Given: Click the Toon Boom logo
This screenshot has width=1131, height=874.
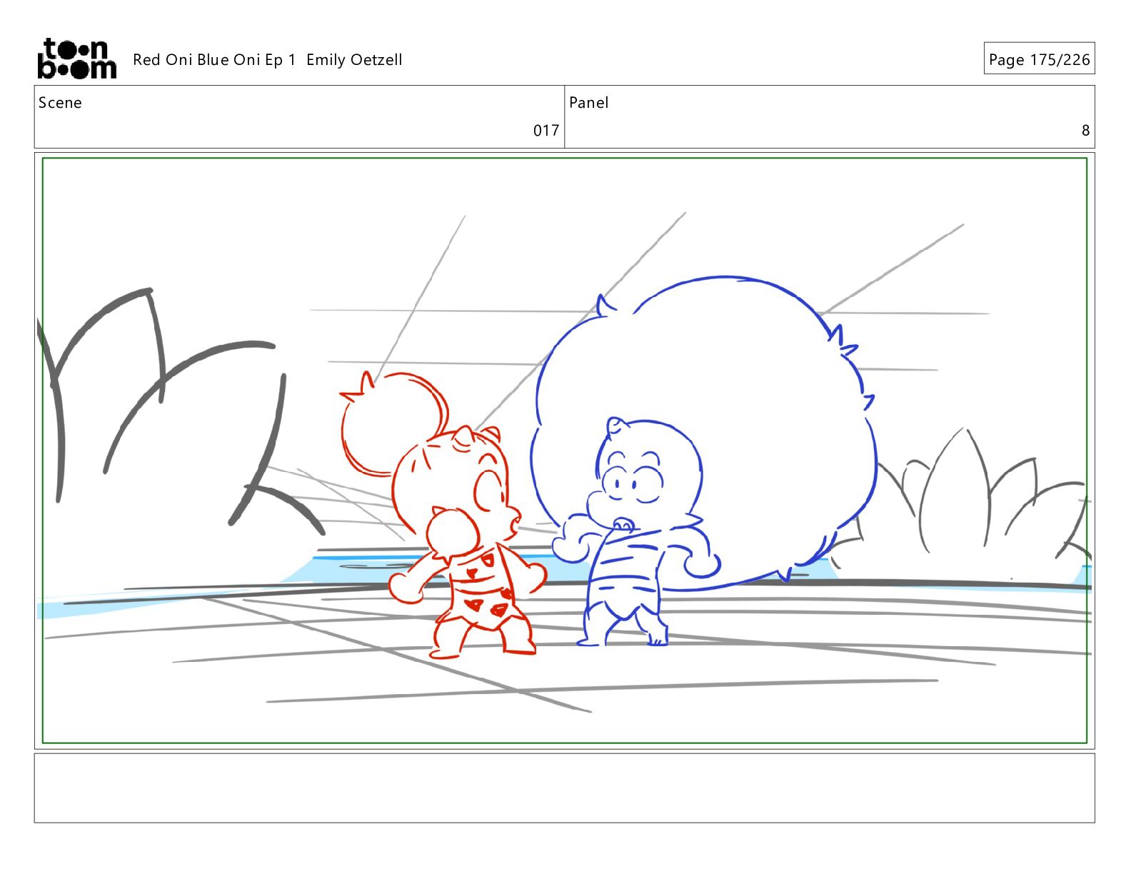Looking at the screenshot, I should click(x=76, y=59).
